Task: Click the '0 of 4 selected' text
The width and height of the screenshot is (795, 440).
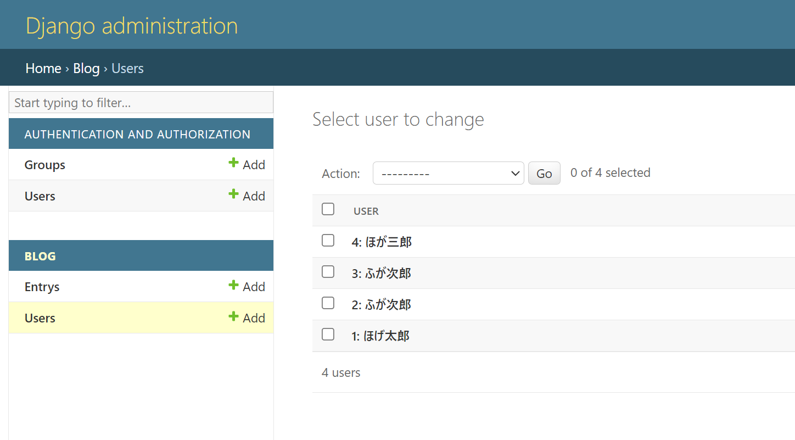Action: [611, 172]
